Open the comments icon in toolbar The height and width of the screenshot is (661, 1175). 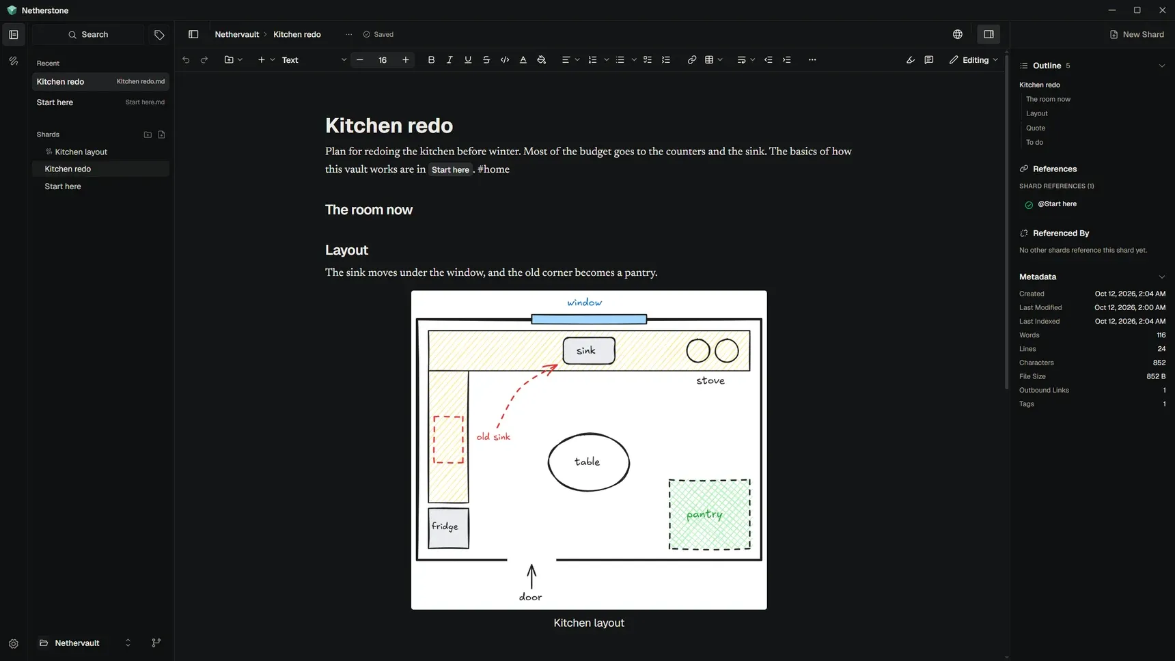[x=929, y=60]
